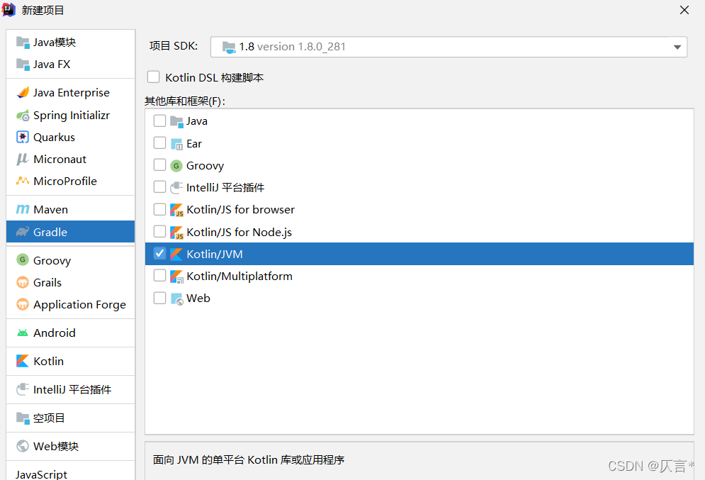Click the Android robot icon
The width and height of the screenshot is (705, 480).
tap(23, 333)
